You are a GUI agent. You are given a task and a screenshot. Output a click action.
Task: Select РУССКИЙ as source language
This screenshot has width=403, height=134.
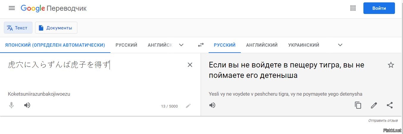pos(126,45)
